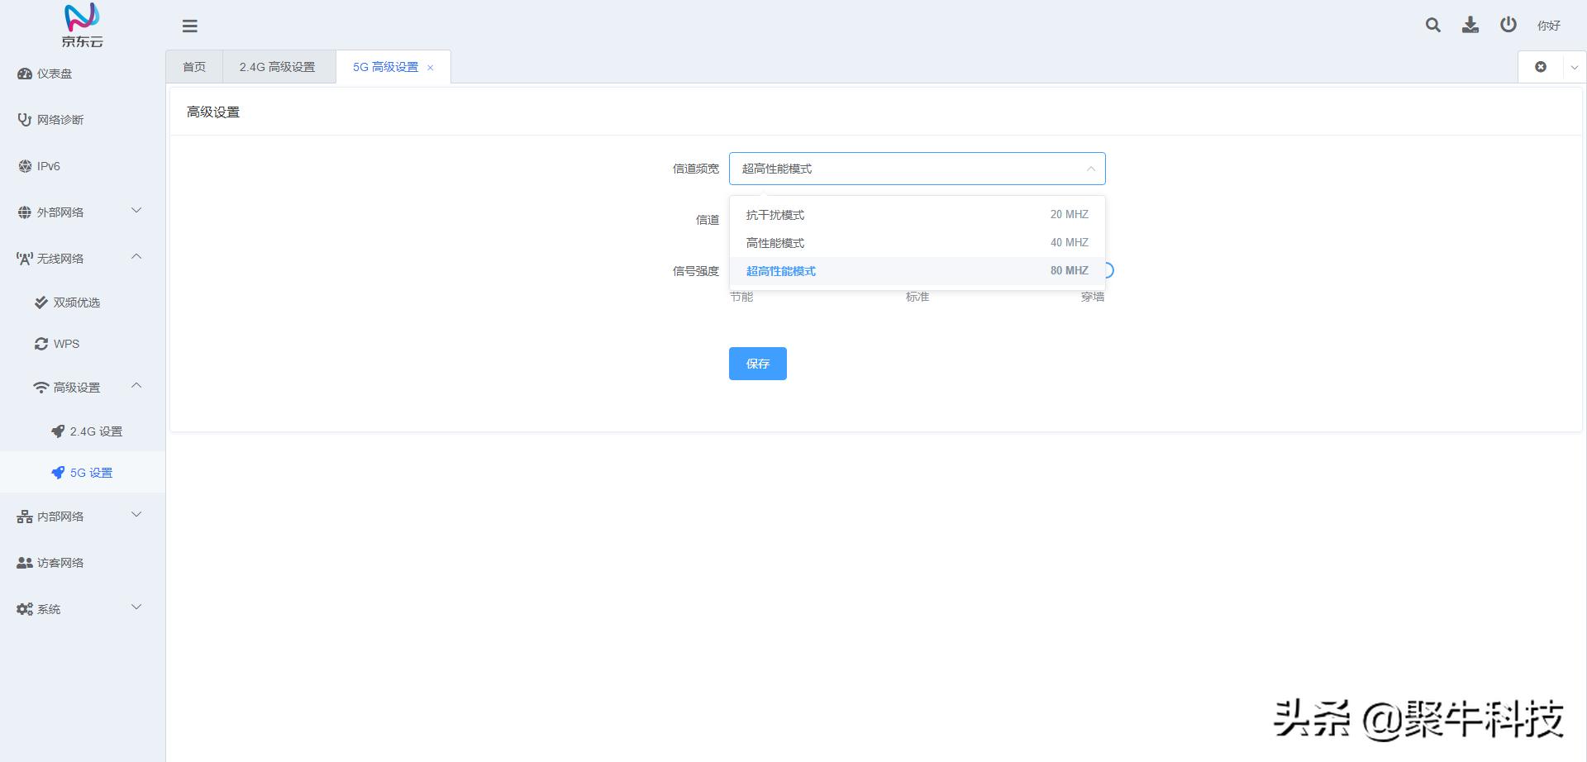Switch to the 2.4G 高级设置 tab

coord(278,67)
